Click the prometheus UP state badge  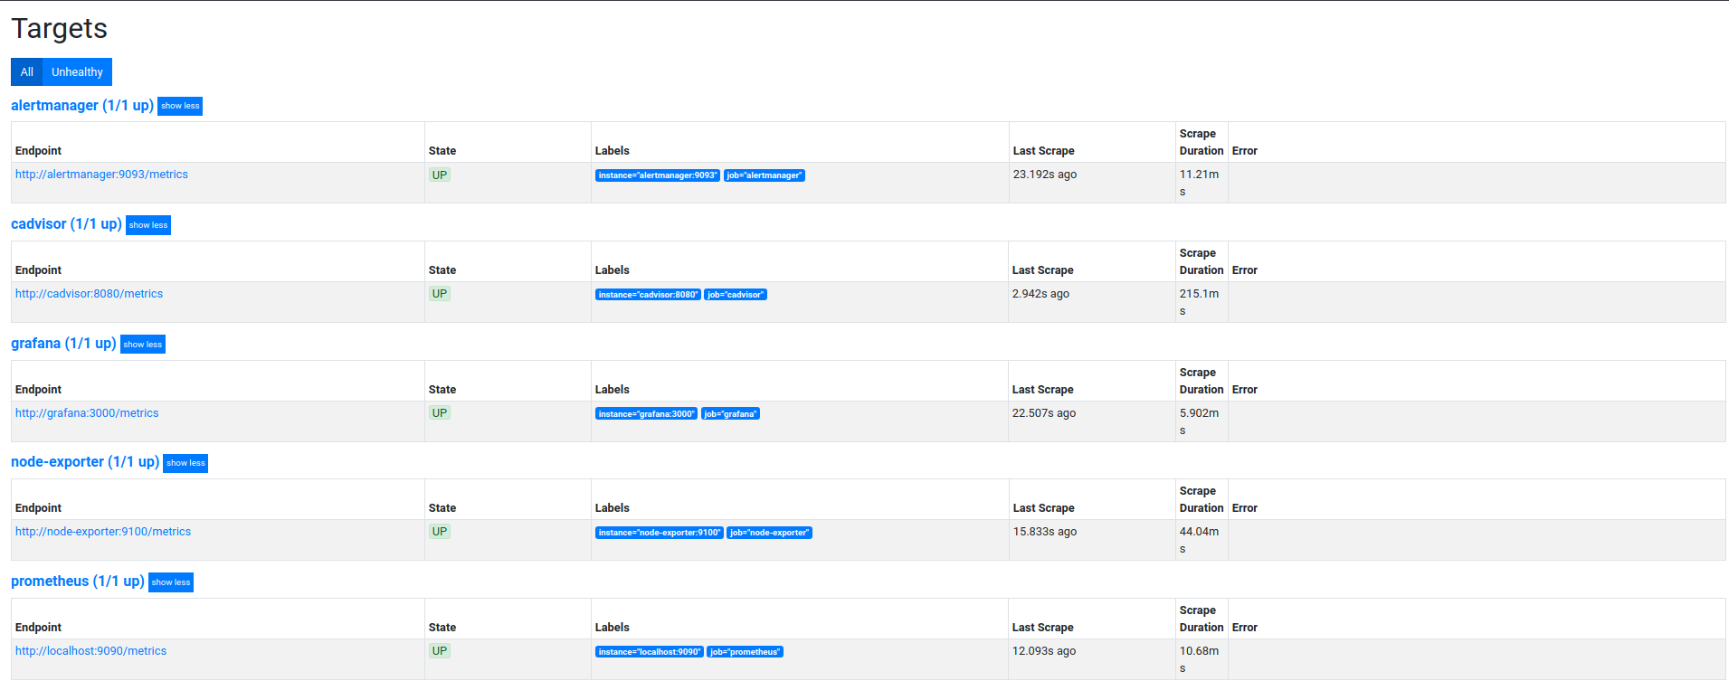[440, 651]
